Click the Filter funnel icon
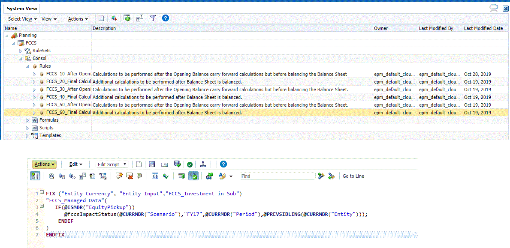The width and height of the screenshot is (510, 248). [153, 18]
